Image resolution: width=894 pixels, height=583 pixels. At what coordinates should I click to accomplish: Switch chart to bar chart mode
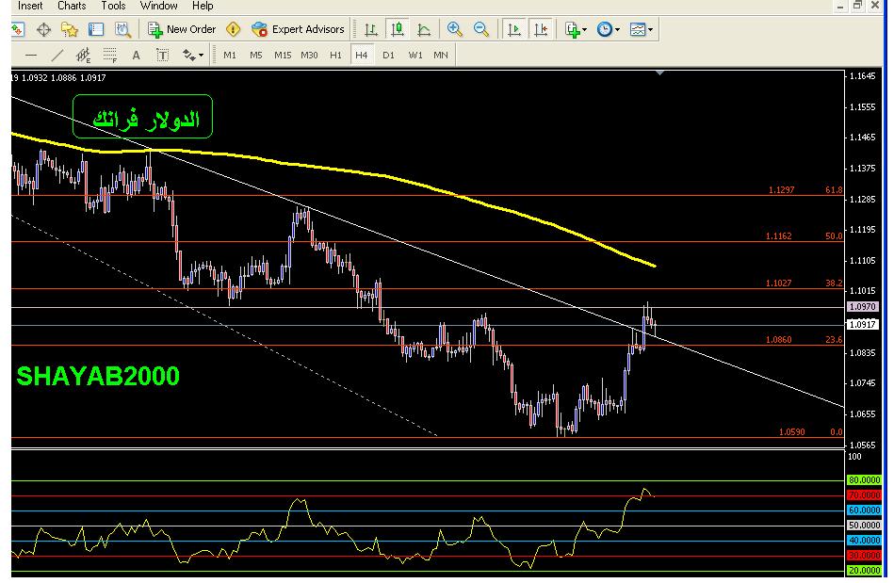(371, 29)
